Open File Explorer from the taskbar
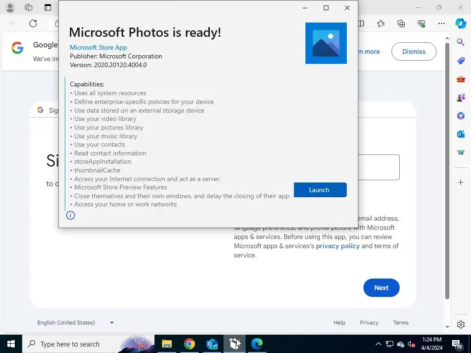This screenshot has height=353, width=471. (167, 344)
